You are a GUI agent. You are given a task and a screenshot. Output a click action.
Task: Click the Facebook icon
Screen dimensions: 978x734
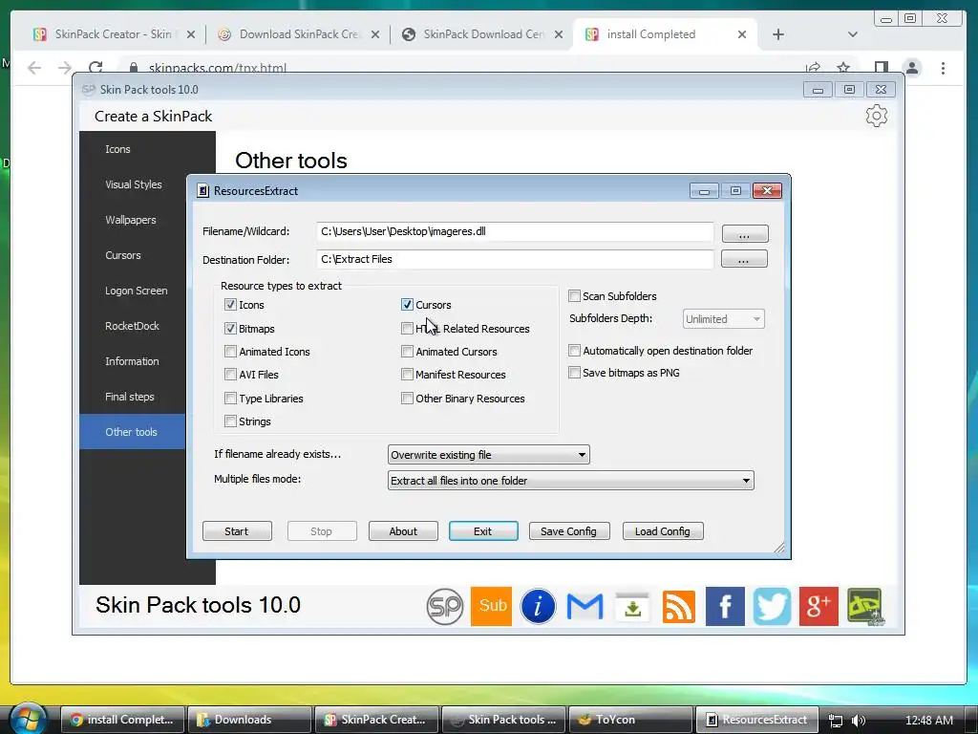pyautogui.click(x=725, y=606)
